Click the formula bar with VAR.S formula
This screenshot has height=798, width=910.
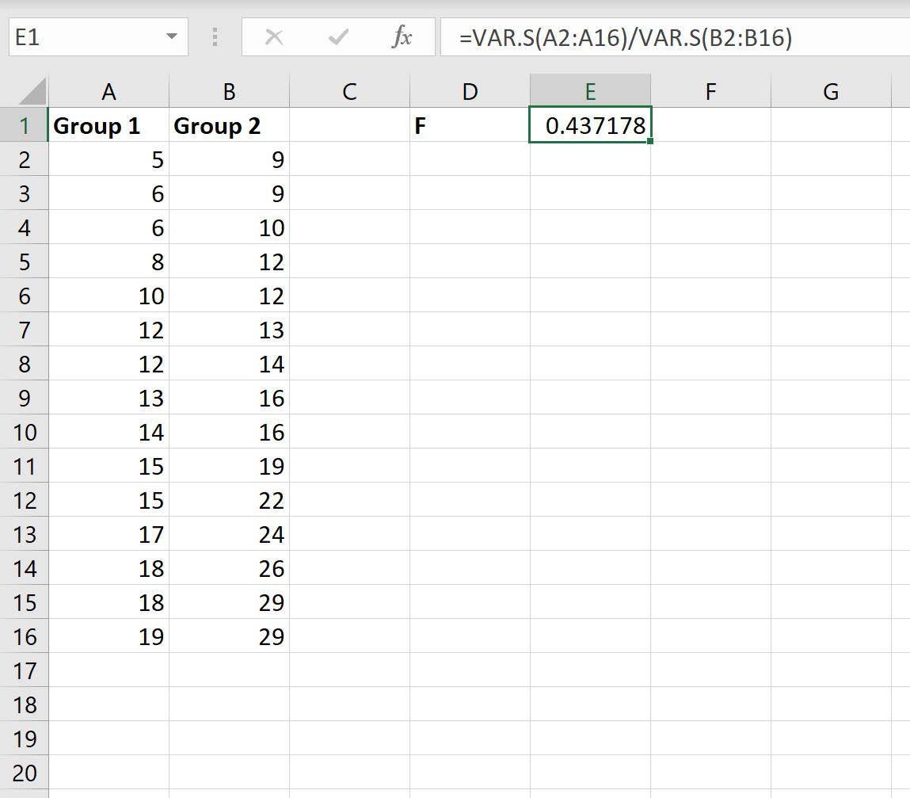[675, 37]
